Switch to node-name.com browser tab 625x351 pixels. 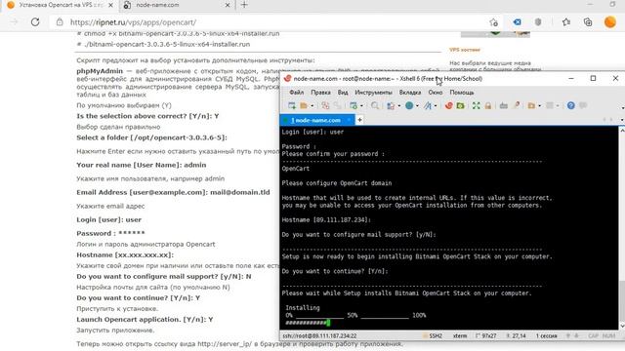coord(176,5)
